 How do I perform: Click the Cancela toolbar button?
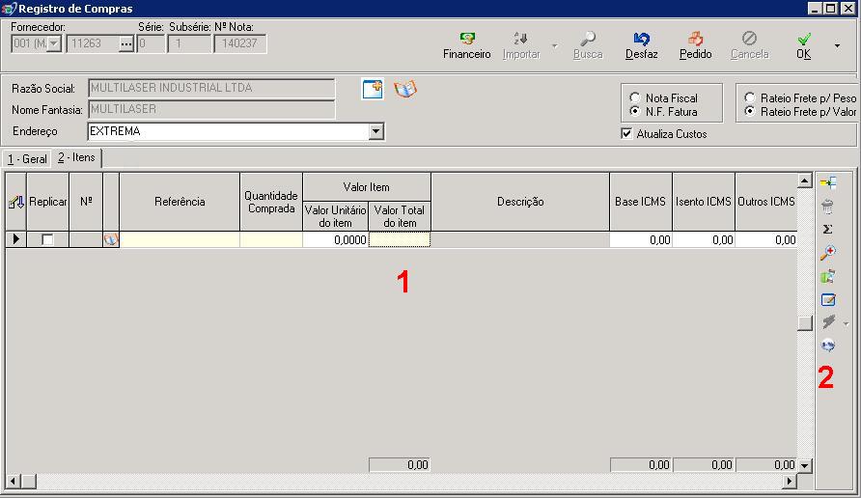[x=750, y=45]
